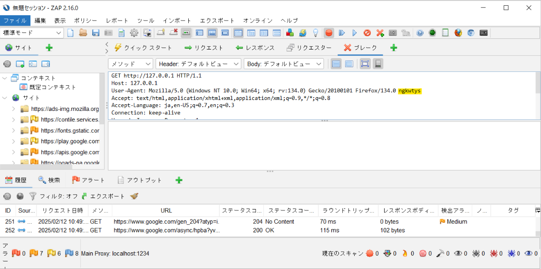This screenshot has height=269, width=541.
Task: Show the lightbulb toolbar icon's tips
Action: 315,33
